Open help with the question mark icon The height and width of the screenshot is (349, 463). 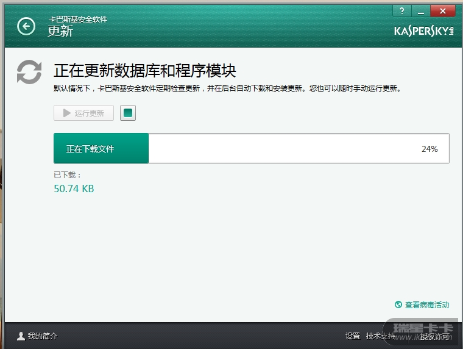401,11
